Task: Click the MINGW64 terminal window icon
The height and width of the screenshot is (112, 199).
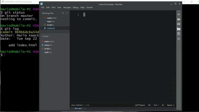Action: click(x=3, y=2)
